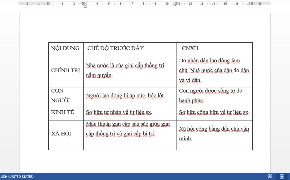The image size is (290, 180).
Task: Click text 'Nhà nước là của giai cấp thống trị'
Action: 125,65
